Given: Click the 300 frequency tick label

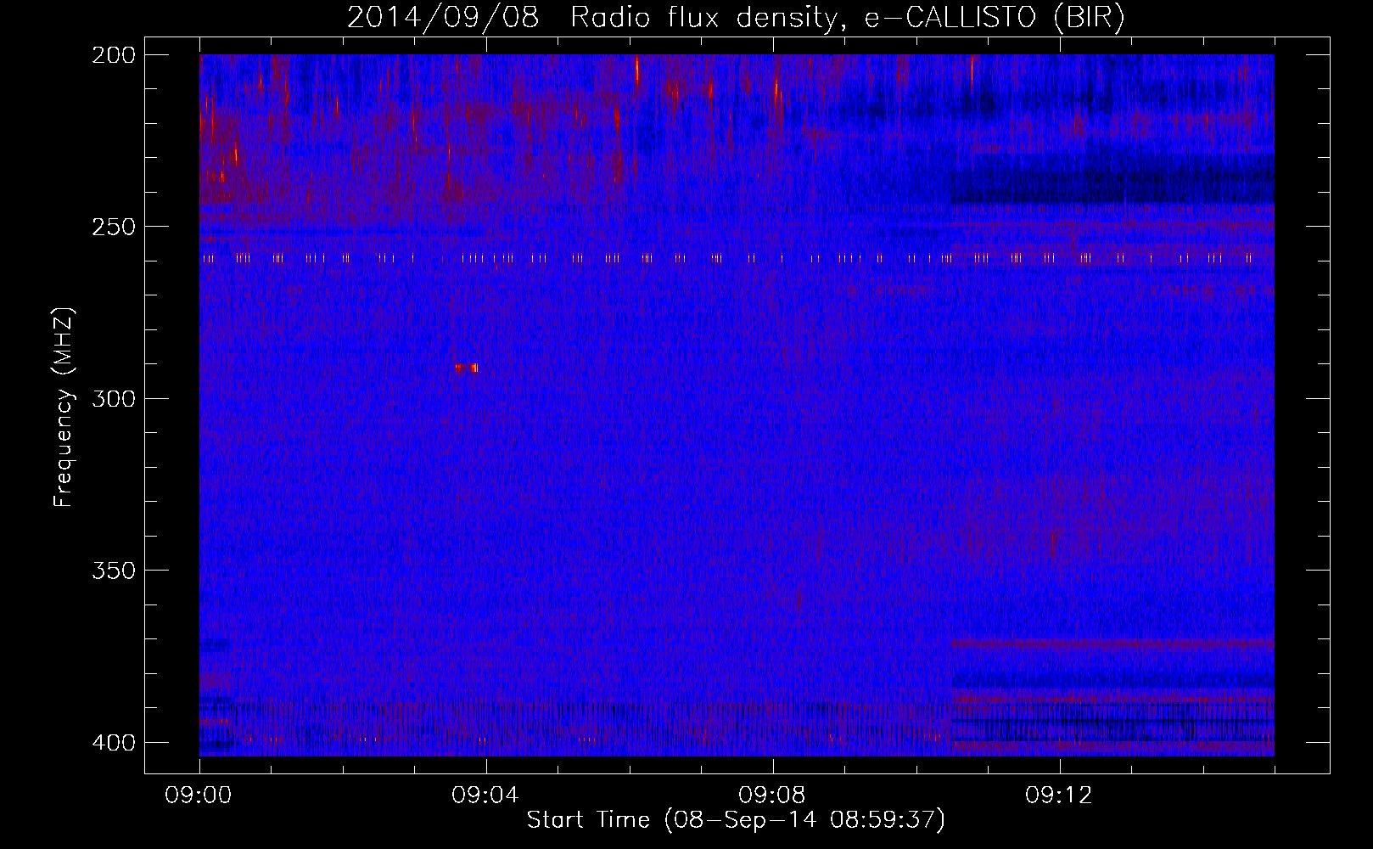Looking at the screenshot, I should 113,398.
